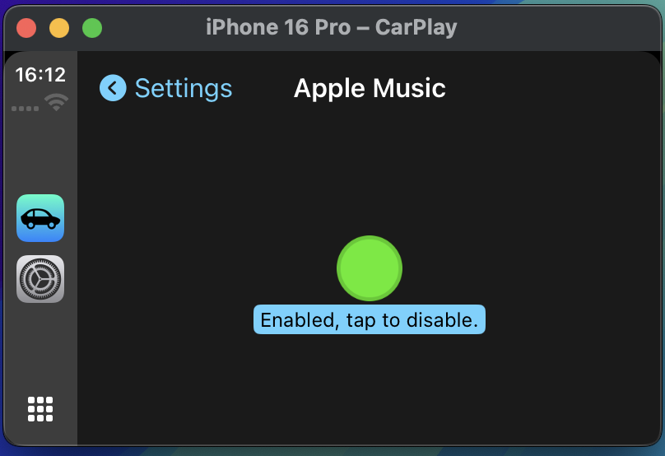Image resolution: width=665 pixels, height=456 pixels.
Task: Tap the blue back chevron circle
Action: pos(113,88)
